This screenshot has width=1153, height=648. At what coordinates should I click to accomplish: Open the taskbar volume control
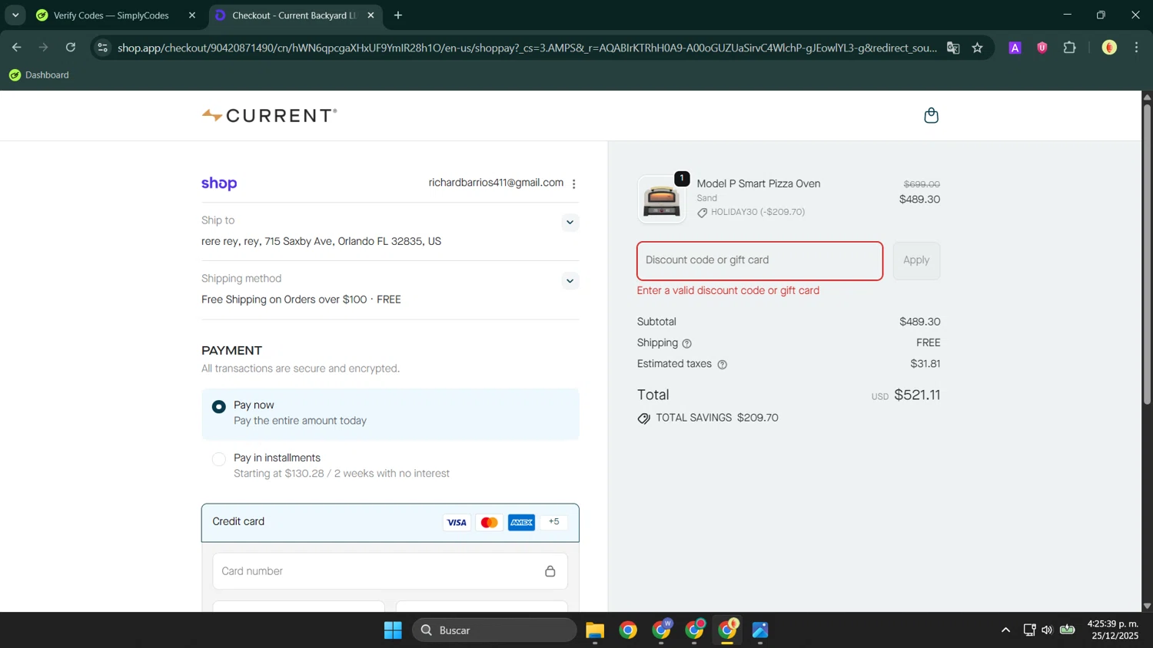pos(1047,630)
